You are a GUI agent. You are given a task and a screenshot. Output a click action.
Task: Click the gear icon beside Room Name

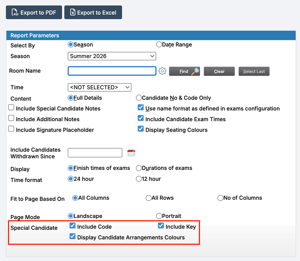(162, 71)
